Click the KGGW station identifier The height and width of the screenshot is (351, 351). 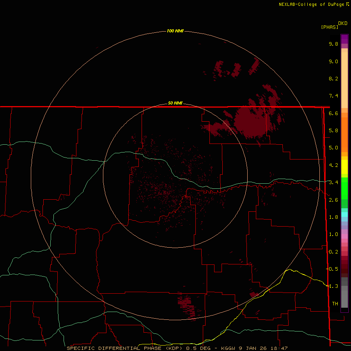(228, 348)
